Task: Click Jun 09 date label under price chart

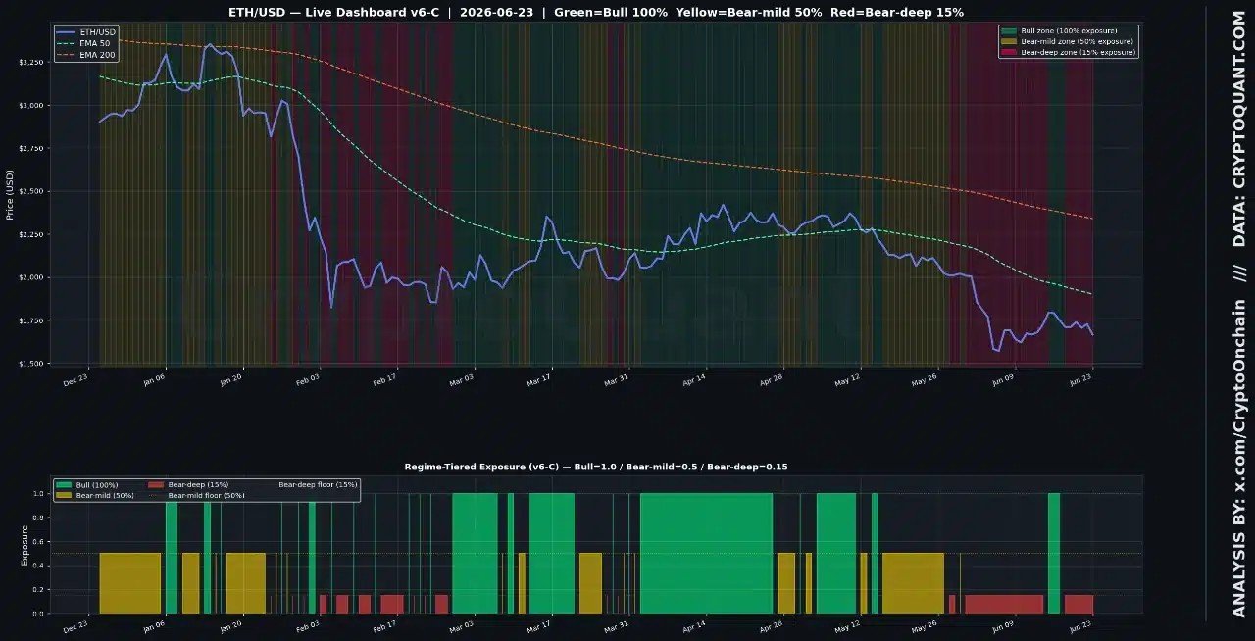Action: pos(1002,378)
